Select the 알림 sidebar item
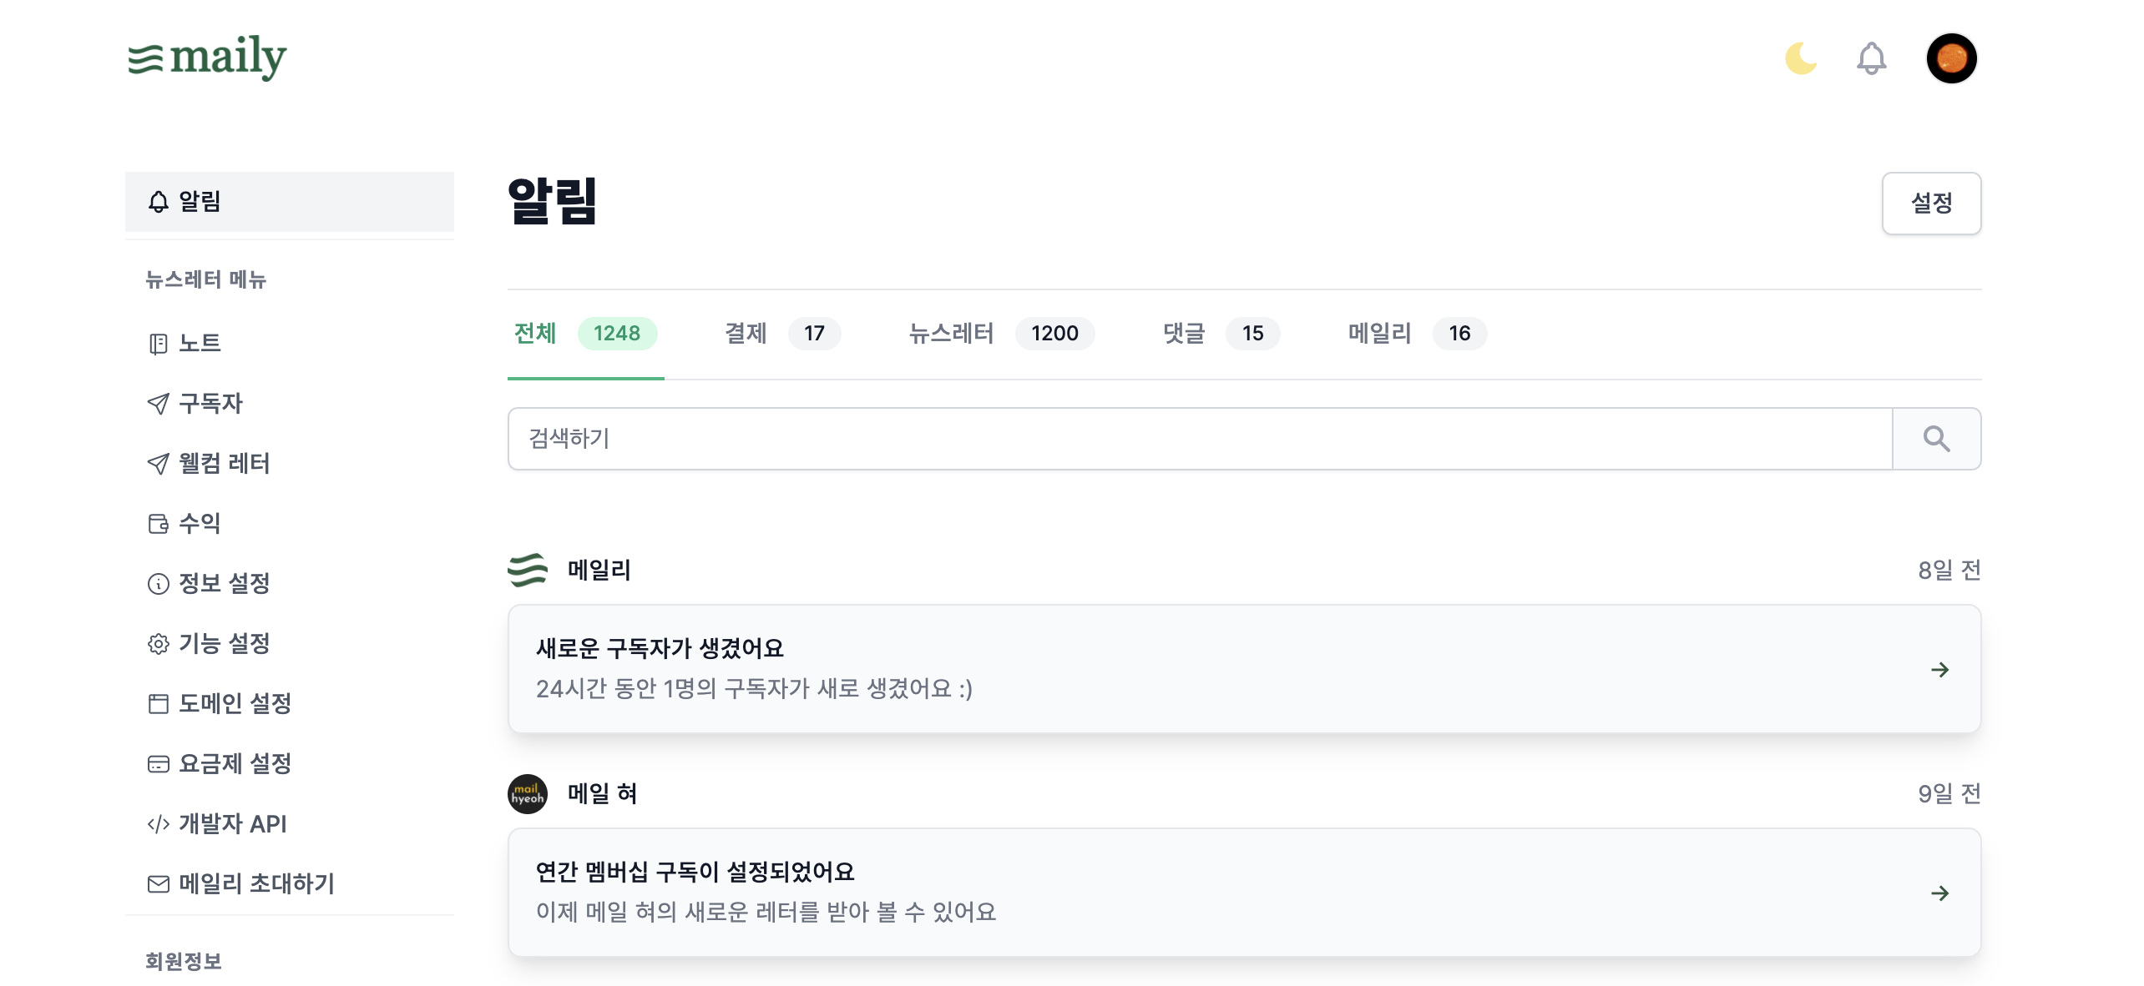This screenshot has height=986, width=2144. pyautogui.click(x=200, y=201)
